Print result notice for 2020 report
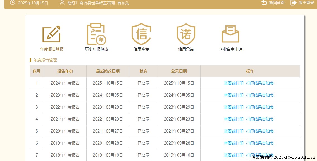 (x=260, y=131)
